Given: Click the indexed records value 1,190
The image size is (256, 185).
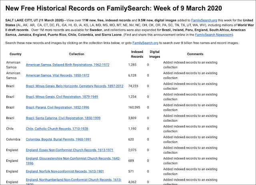Looking at the screenshot, I should coord(132,129).
